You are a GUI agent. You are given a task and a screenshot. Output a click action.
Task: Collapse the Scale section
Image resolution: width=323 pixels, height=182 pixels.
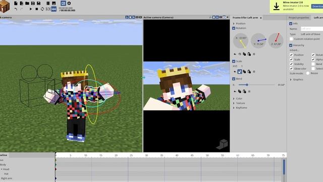click(x=234, y=61)
